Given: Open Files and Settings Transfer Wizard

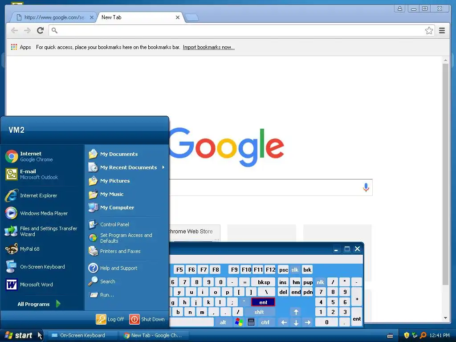Looking at the screenshot, I should point(42,231).
